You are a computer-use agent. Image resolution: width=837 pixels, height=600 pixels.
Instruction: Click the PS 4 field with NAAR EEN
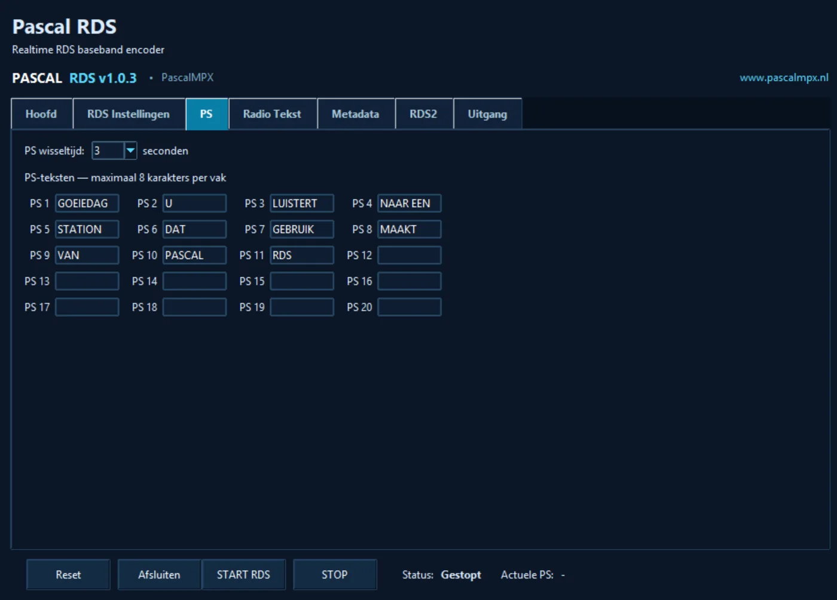(x=410, y=204)
